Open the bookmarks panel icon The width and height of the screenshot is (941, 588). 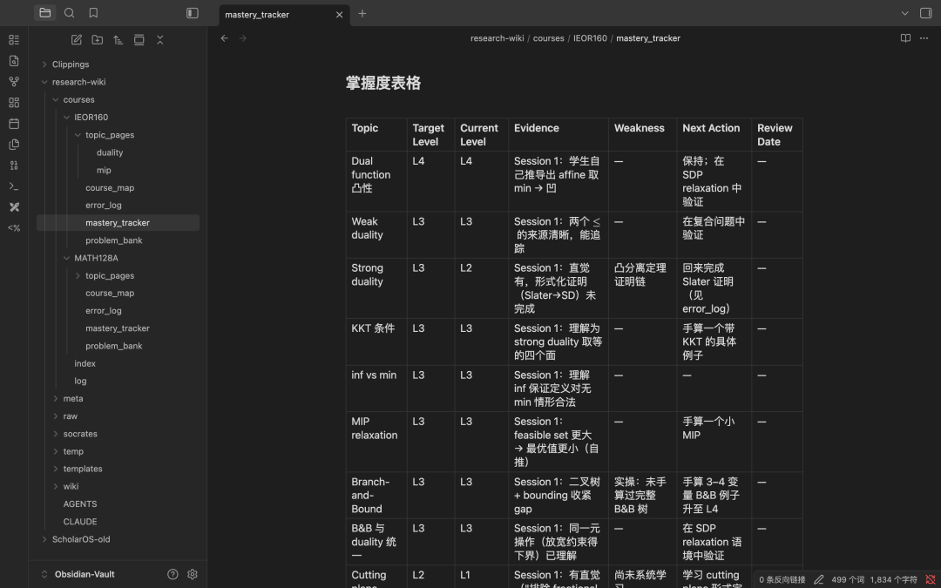pos(93,12)
